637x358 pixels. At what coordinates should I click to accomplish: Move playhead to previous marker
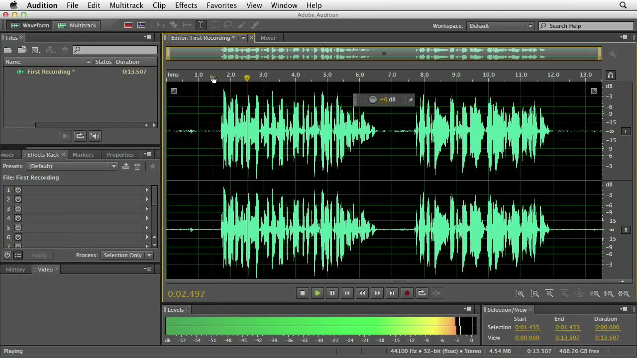tap(347, 293)
